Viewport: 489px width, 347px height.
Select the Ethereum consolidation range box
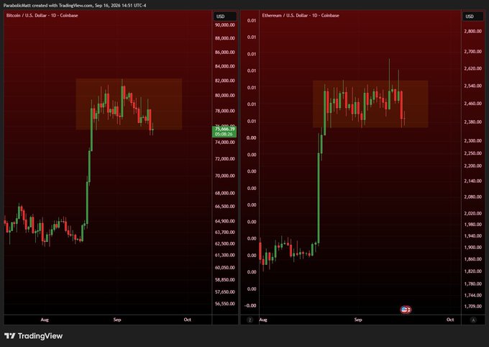pos(370,104)
